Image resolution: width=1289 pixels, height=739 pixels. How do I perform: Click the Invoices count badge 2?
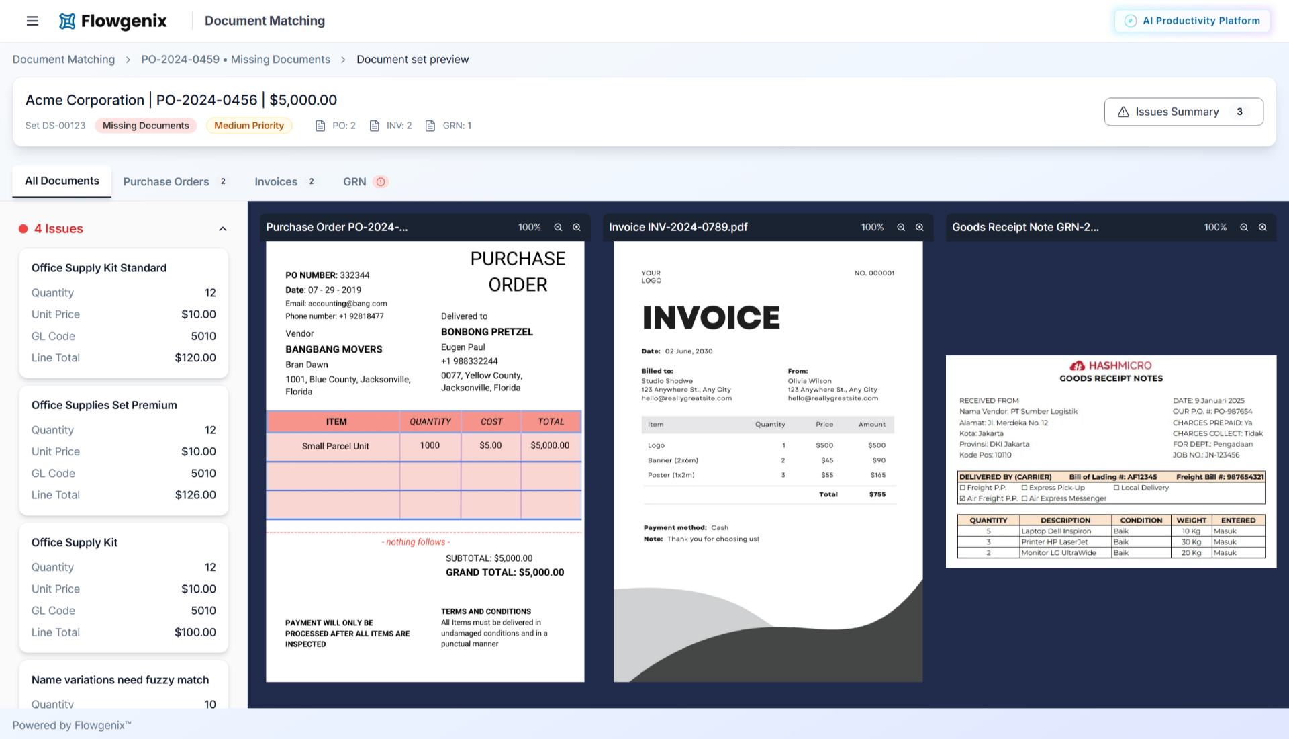[x=311, y=181]
